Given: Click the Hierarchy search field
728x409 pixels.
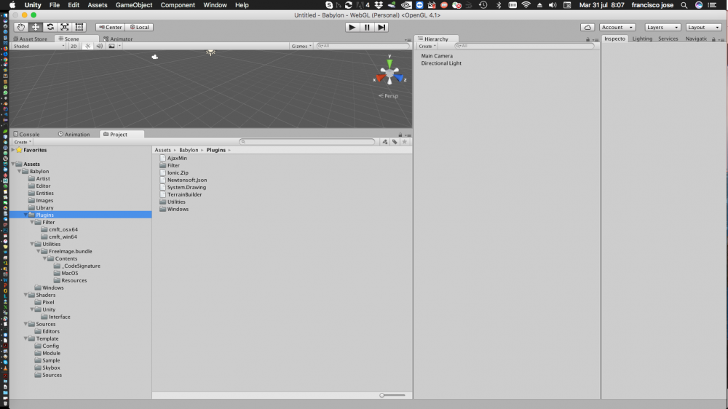Looking at the screenshot, I should 524,46.
